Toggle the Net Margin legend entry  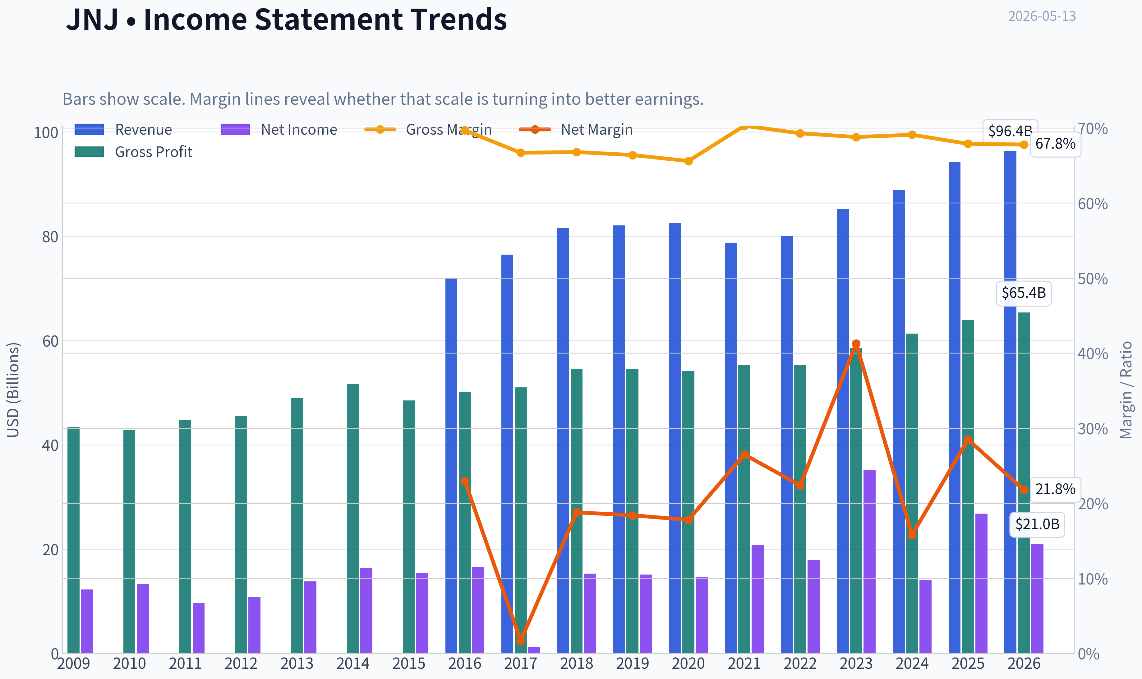[576, 130]
